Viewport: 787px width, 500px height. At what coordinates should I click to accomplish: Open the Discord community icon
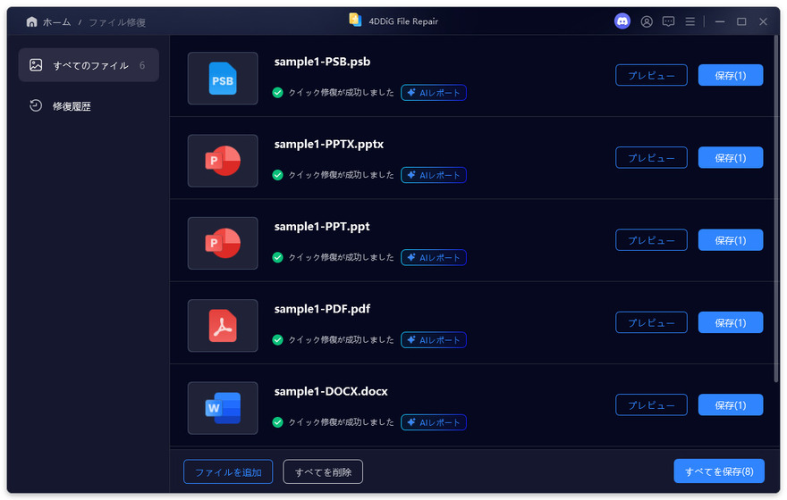622,21
